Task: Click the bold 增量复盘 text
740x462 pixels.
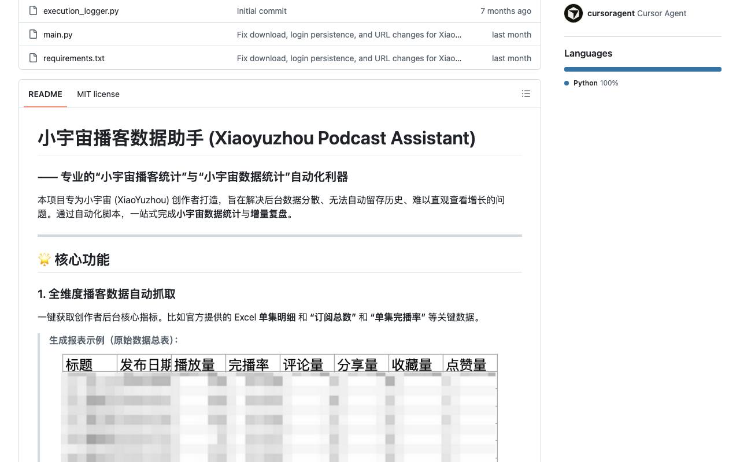Action: (269, 214)
